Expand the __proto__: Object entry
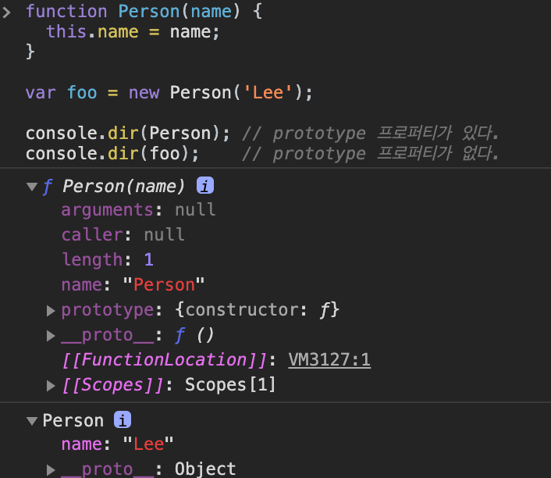The image size is (551, 478). (x=51, y=469)
